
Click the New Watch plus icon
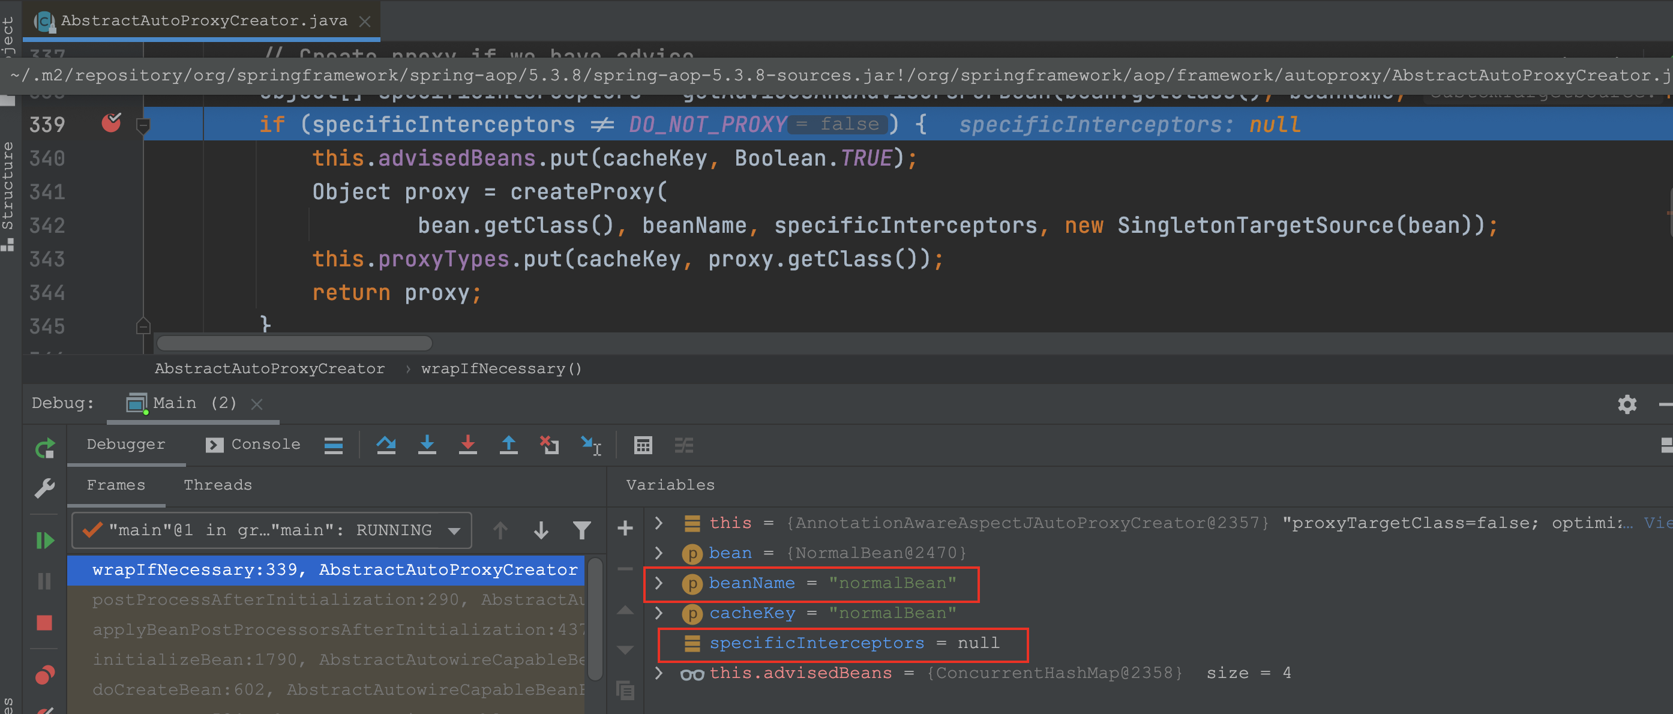625,529
